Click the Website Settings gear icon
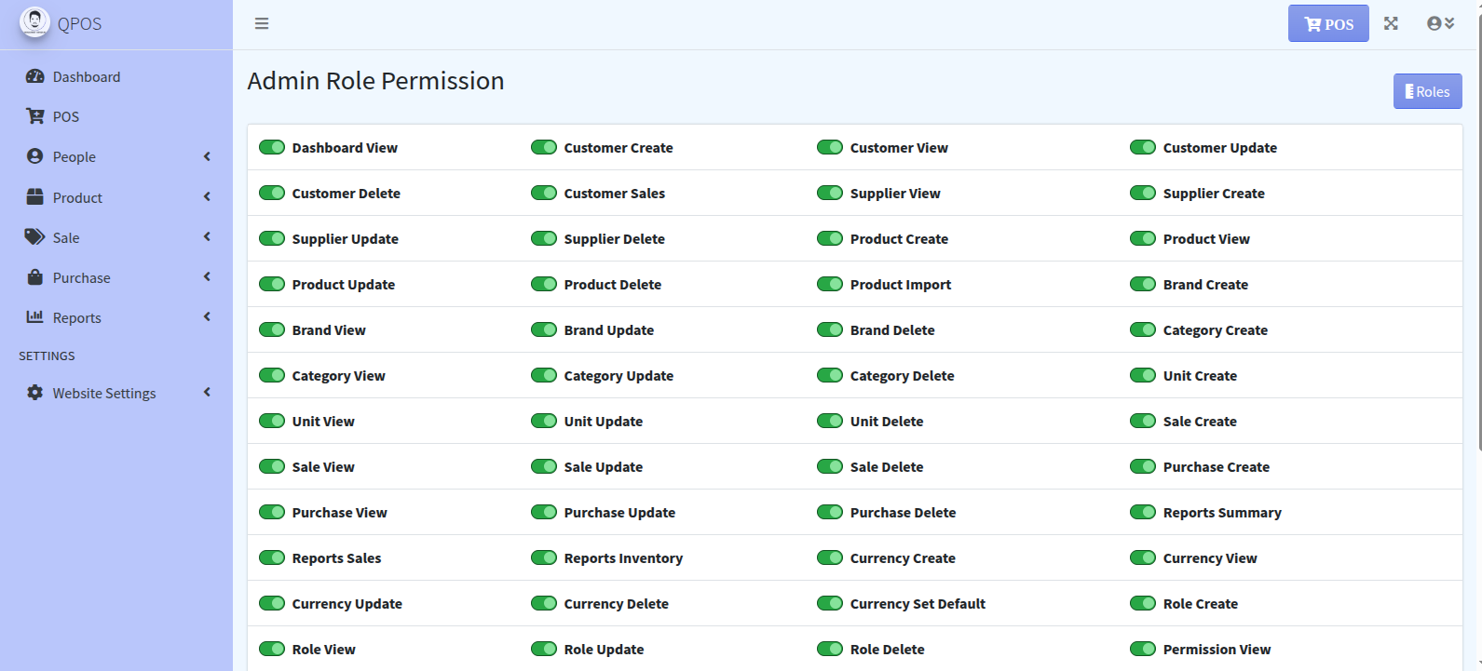The height and width of the screenshot is (671, 1482). tap(34, 392)
